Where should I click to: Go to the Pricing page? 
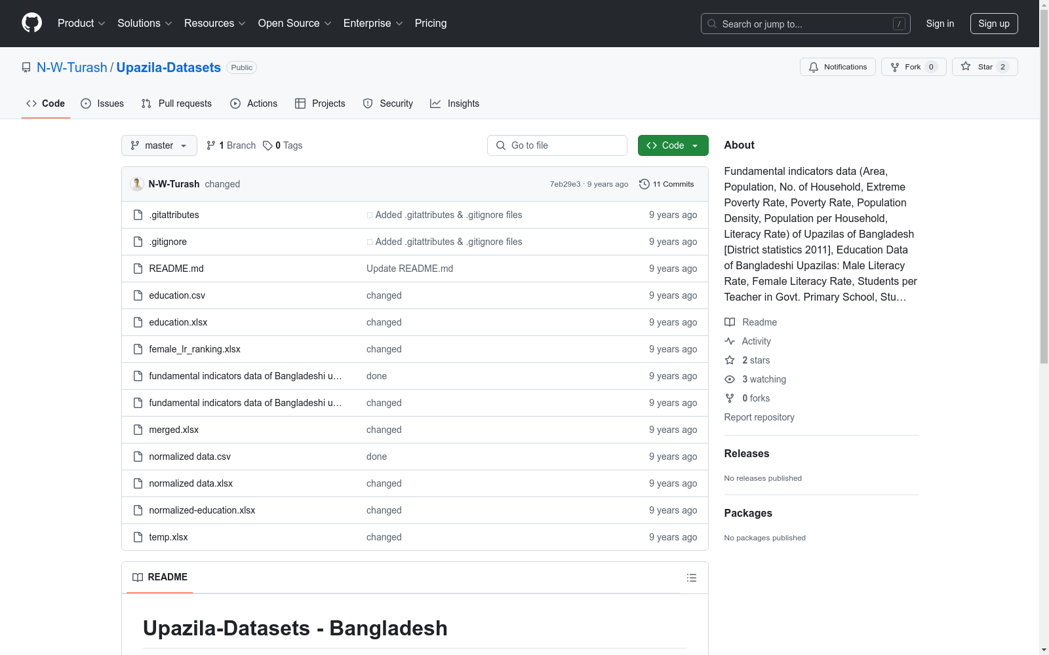tap(431, 24)
